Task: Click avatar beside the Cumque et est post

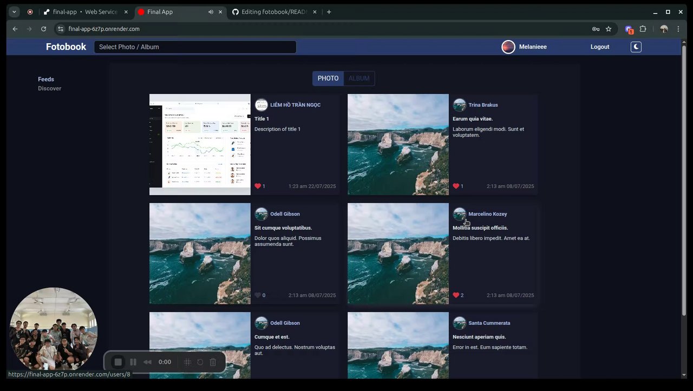Action: click(x=261, y=323)
